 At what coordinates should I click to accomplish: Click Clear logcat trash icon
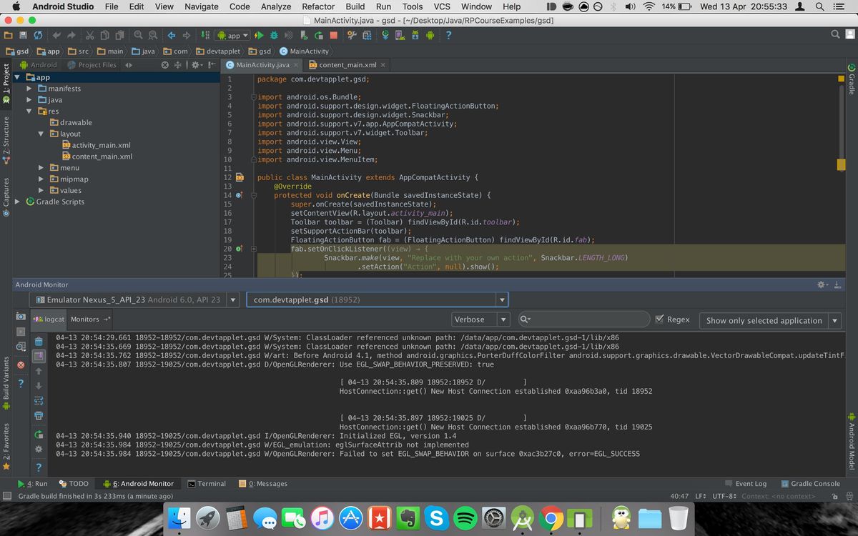click(39, 342)
